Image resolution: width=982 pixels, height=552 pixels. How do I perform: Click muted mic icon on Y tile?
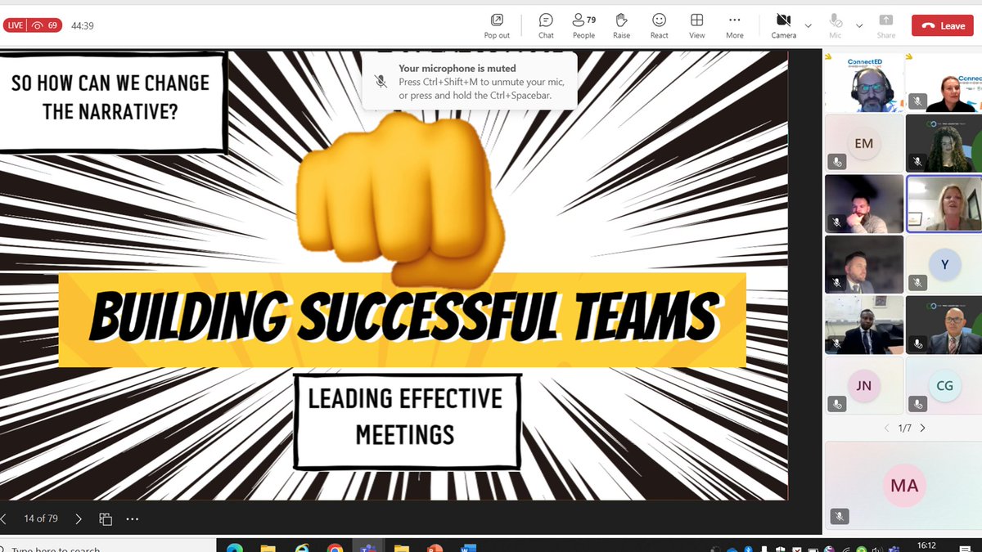pos(917,282)
